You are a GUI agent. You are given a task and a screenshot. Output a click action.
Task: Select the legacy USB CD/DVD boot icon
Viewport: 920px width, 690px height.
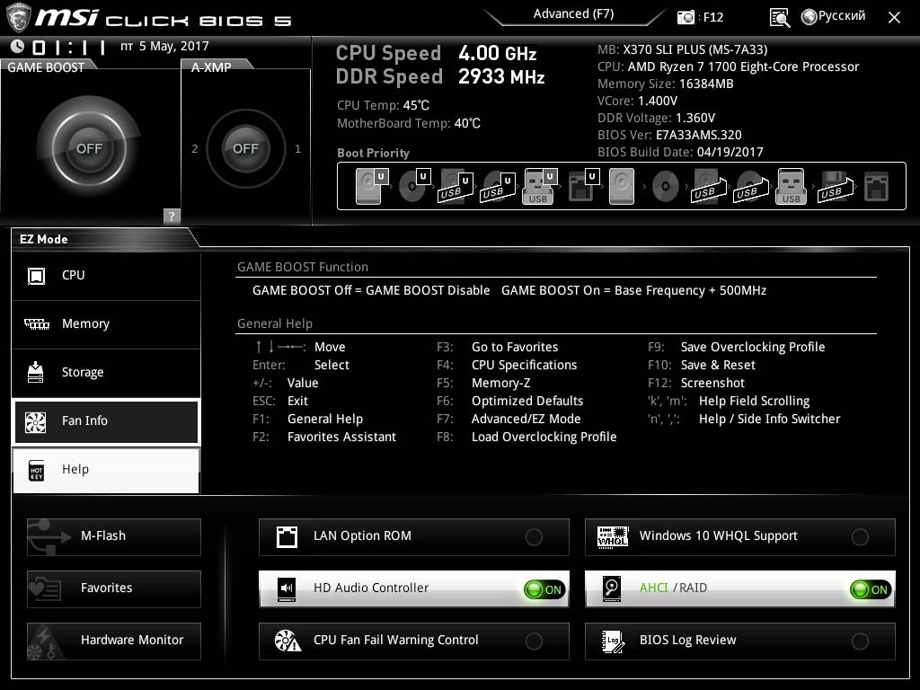(x=750, y=186)
